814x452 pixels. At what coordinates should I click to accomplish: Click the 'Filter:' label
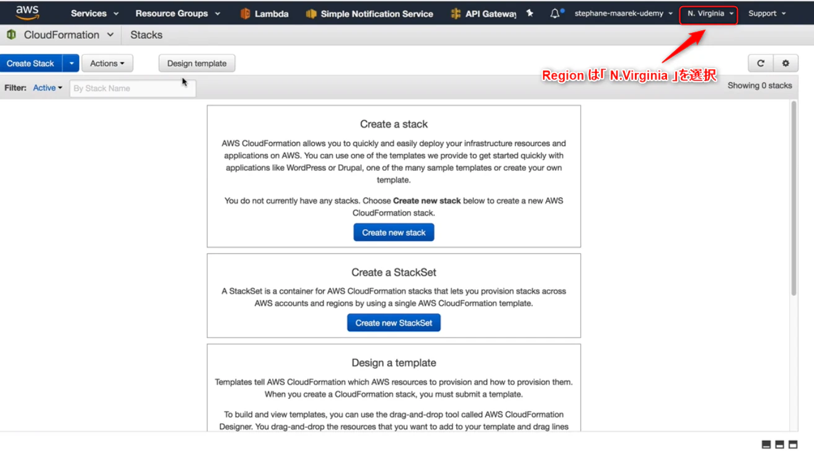[15, 88]
